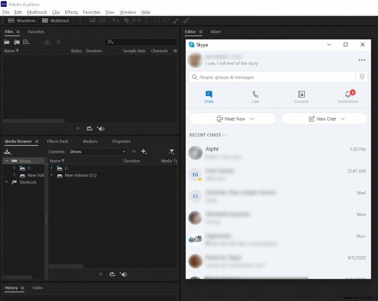This screenshot has height=301, width=378.
Task: Click New Chat button in Skype
Action: click(x=324, y=119)
